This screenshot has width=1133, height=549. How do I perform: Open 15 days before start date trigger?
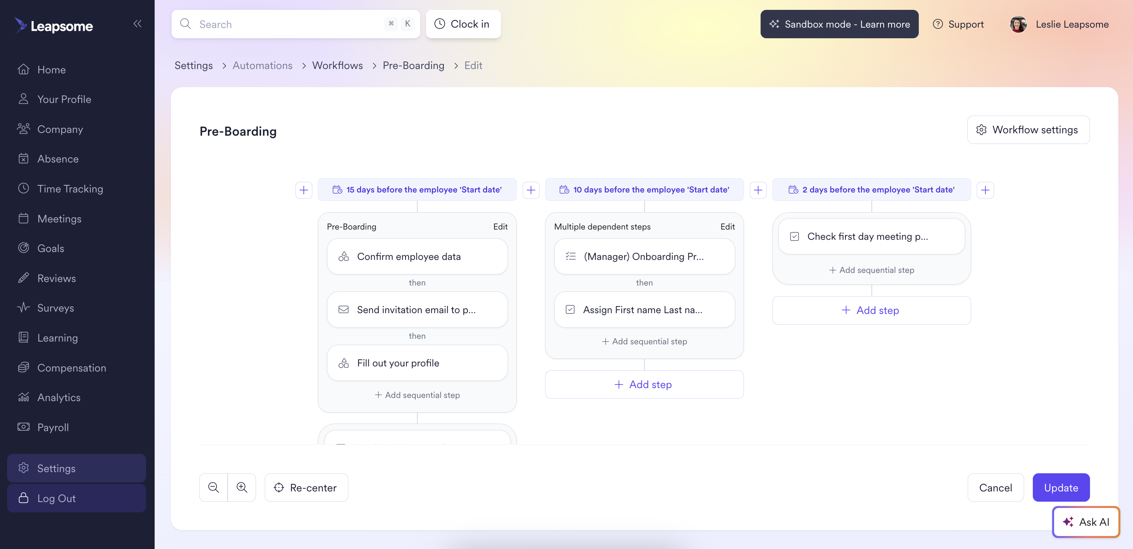click(x=417, y=189)
